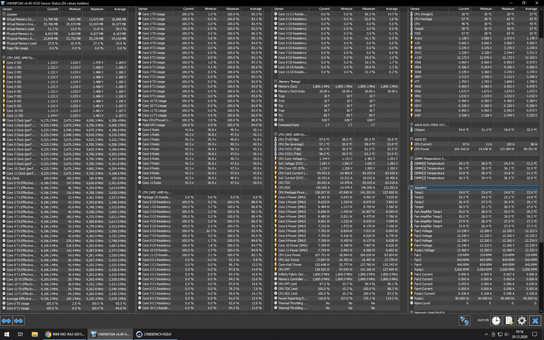Screen dimensions: 544x340
Task: Open the Windows notification center
Action: (x=535, y=334)
